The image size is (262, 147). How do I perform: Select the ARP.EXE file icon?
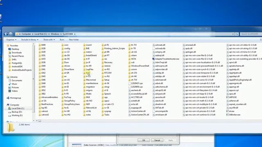[x=228, y=97]
